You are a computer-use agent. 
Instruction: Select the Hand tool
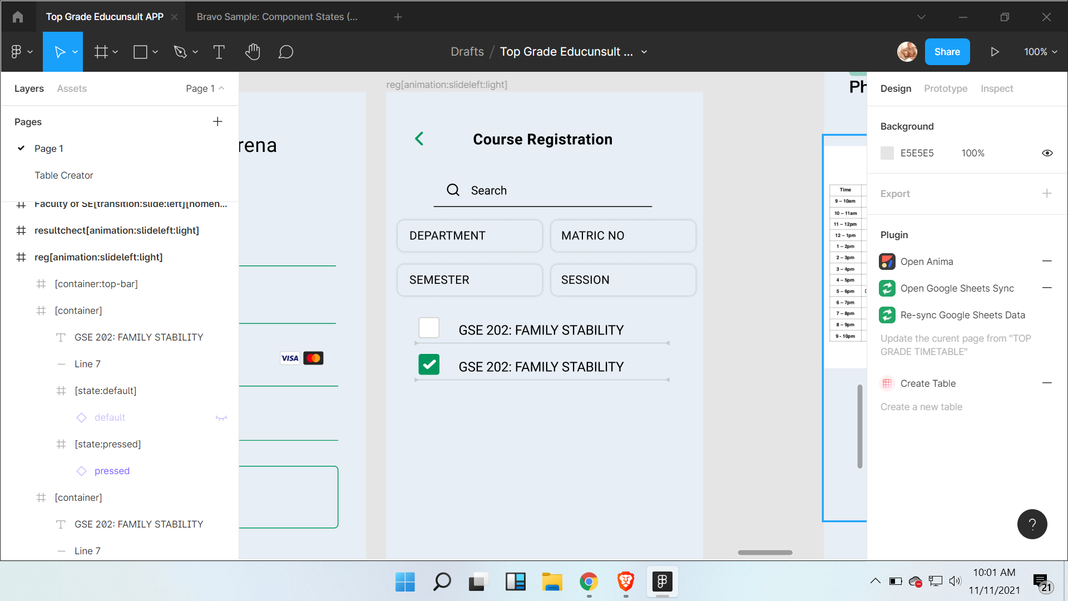[253, 52]
